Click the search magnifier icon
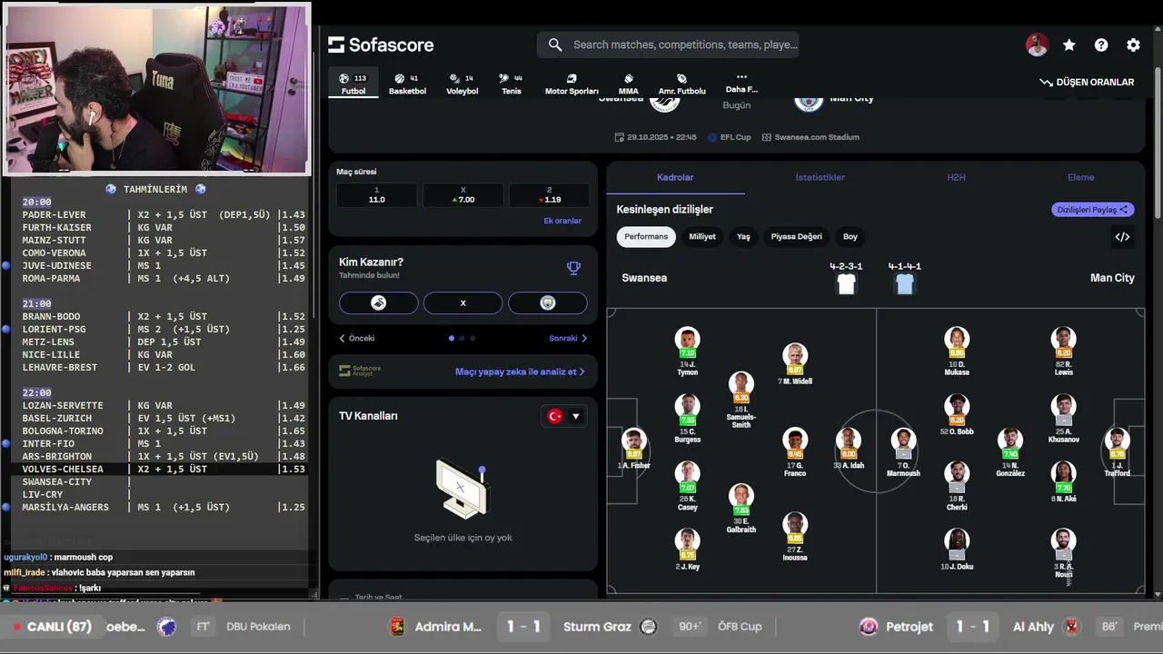 point(555,45)
